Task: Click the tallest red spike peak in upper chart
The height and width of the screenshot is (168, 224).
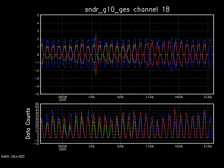Action: [96, 34]
